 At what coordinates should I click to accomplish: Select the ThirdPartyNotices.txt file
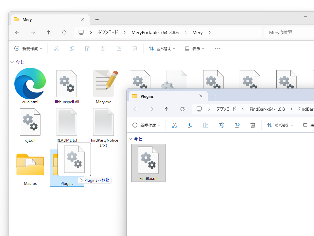point(104,128)
